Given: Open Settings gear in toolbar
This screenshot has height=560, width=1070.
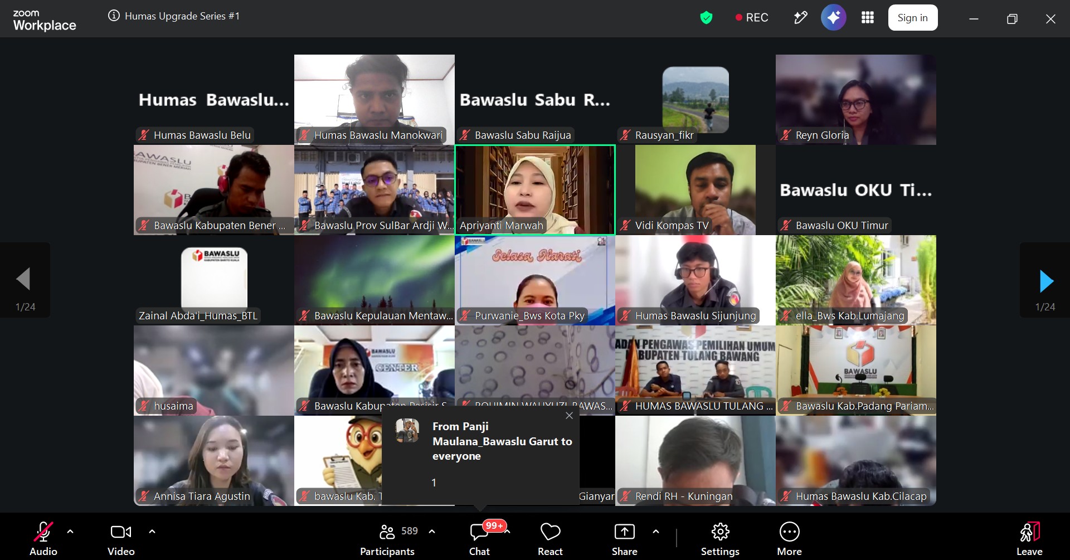Looking at the screenshot, I should pyautogui.click(x=720, y=538).
